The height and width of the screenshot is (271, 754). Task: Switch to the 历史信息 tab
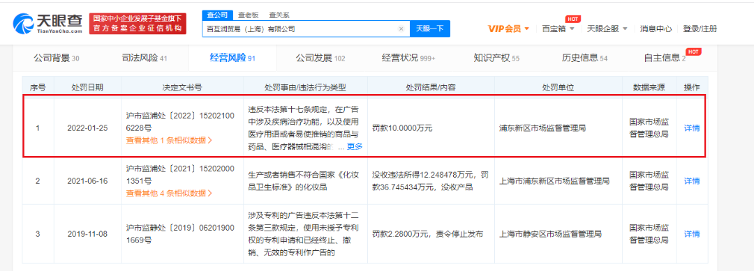pos(585,58)
